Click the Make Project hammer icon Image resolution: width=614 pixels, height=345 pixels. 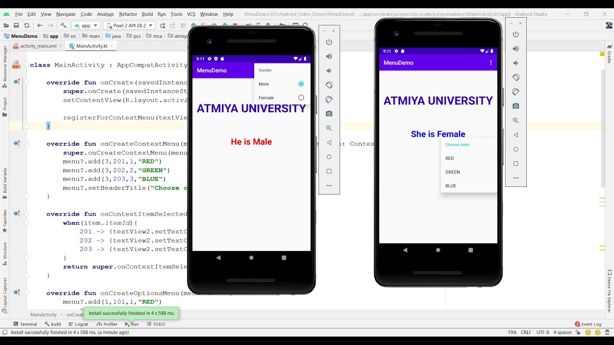point(63,25)
